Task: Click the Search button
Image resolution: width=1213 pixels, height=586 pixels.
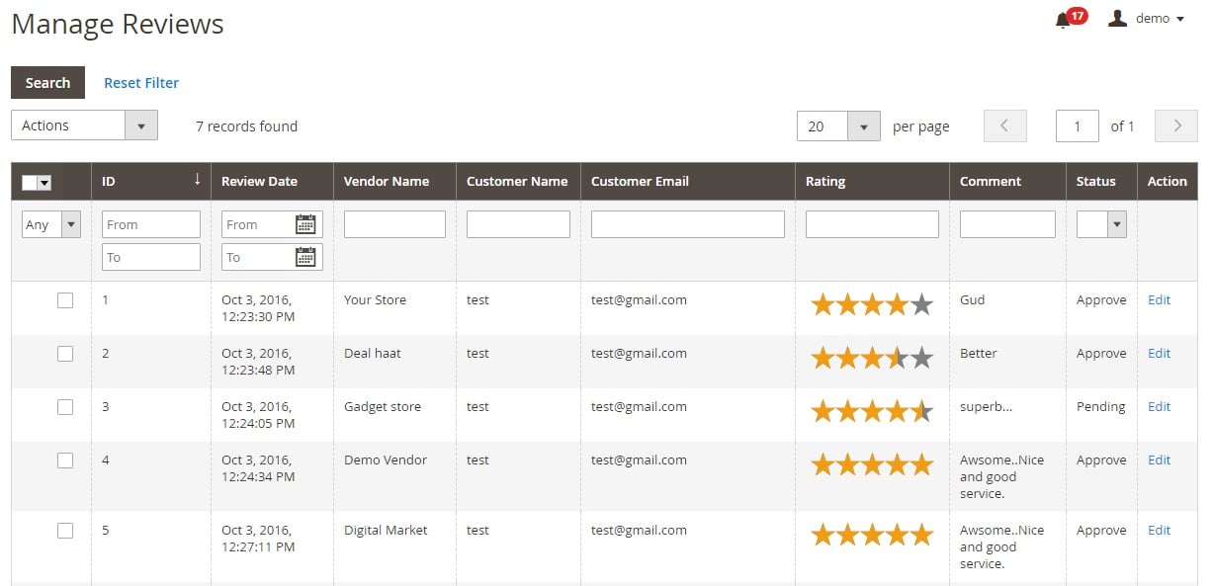Action: (47, 83)
